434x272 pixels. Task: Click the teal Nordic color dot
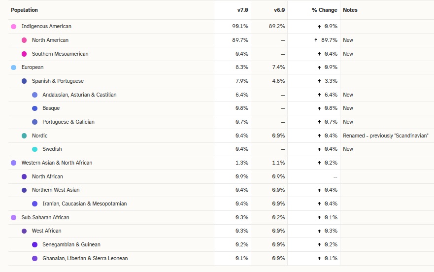pyautogui.click(x=24, y=136)
